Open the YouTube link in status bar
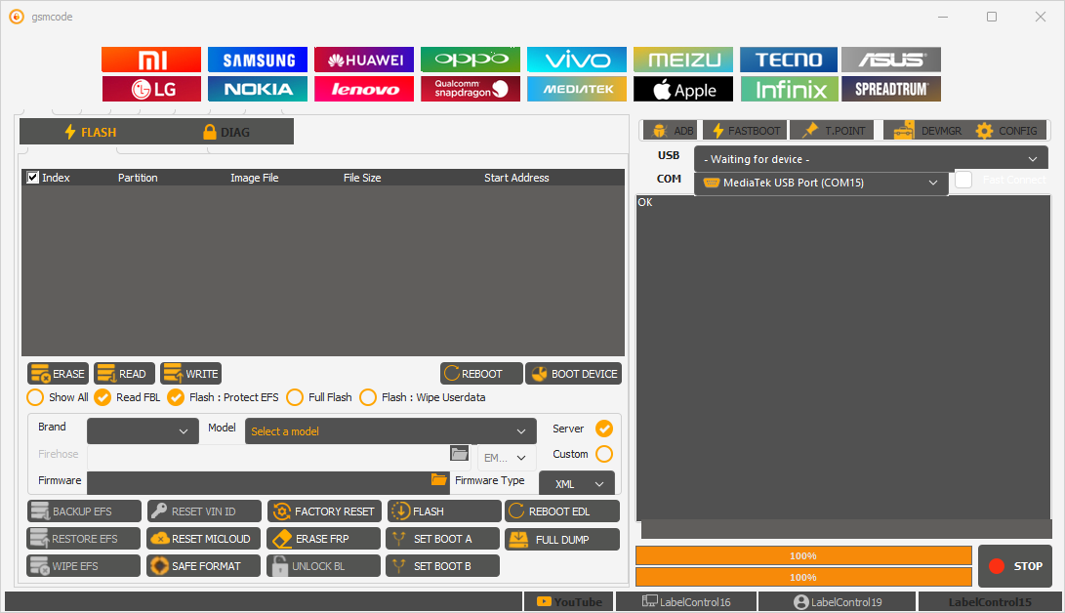The height and width of the screenshot is (613, 1065). coord(568,602)
